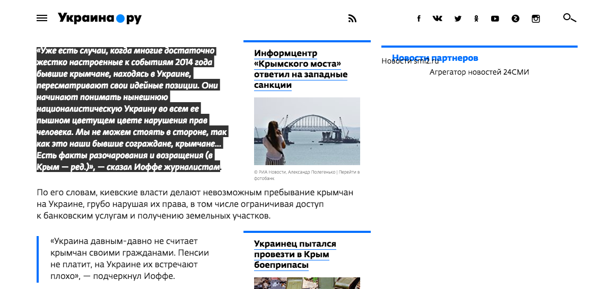The width and height of the screenshot is (593, 289).
Task: Click Перейти в фотобанк link
Action: pyautogui.click(x=307, y=175)
